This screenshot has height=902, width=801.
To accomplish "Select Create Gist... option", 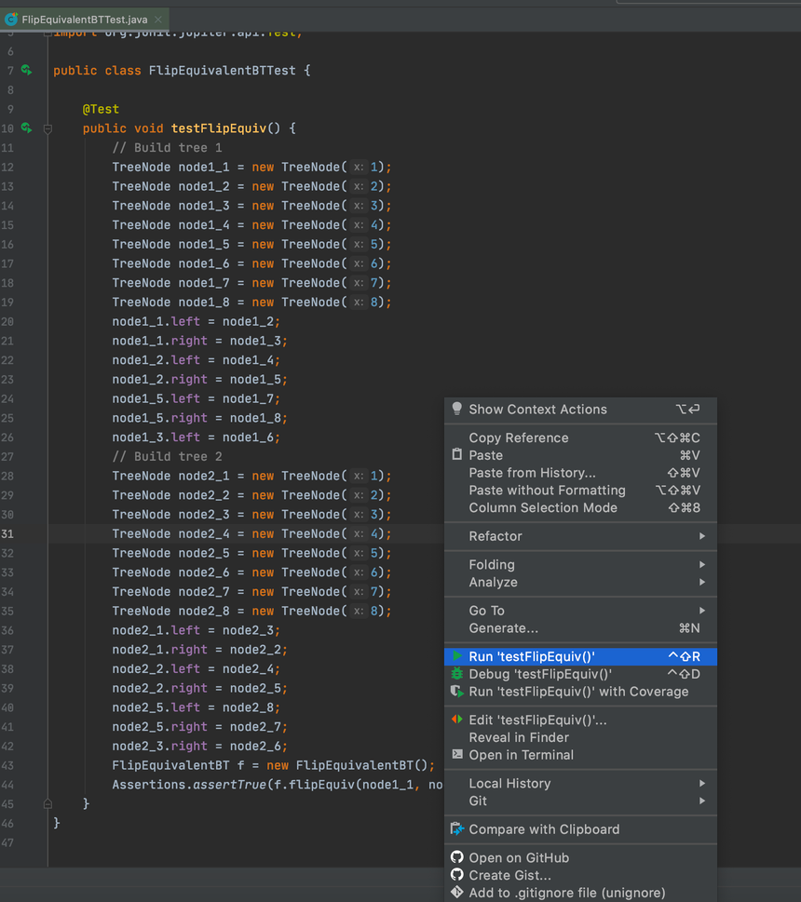I will (x=509, y=875).
